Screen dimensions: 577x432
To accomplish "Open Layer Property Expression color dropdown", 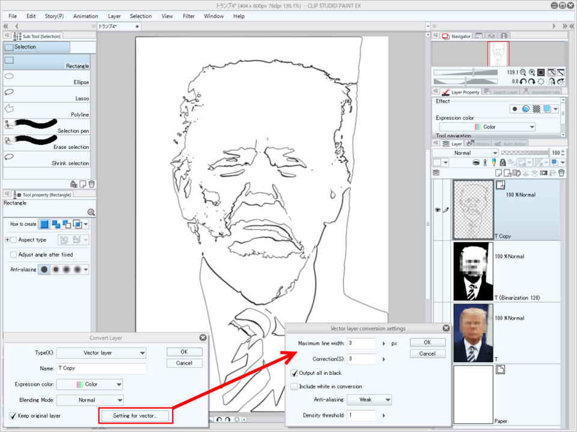I will (x=487, y=127).
